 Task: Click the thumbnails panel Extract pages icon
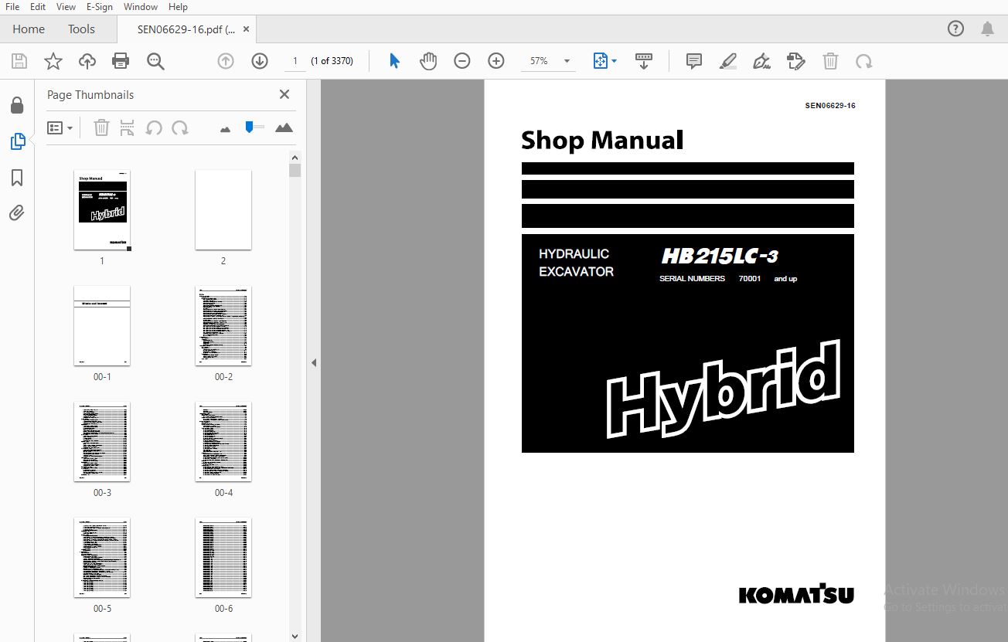point(128,127)
